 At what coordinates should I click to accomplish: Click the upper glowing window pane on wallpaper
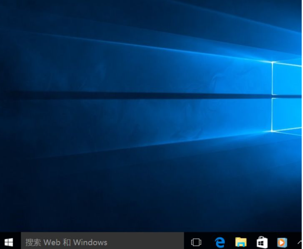(288, 79)
